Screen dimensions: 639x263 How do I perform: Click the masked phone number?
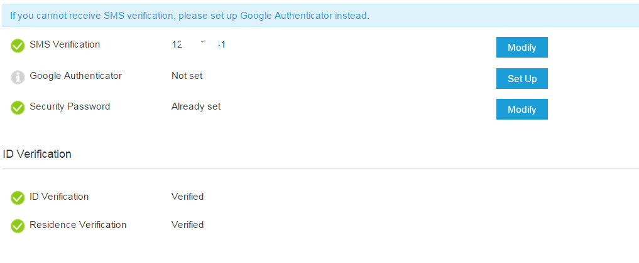coord(198,44)
